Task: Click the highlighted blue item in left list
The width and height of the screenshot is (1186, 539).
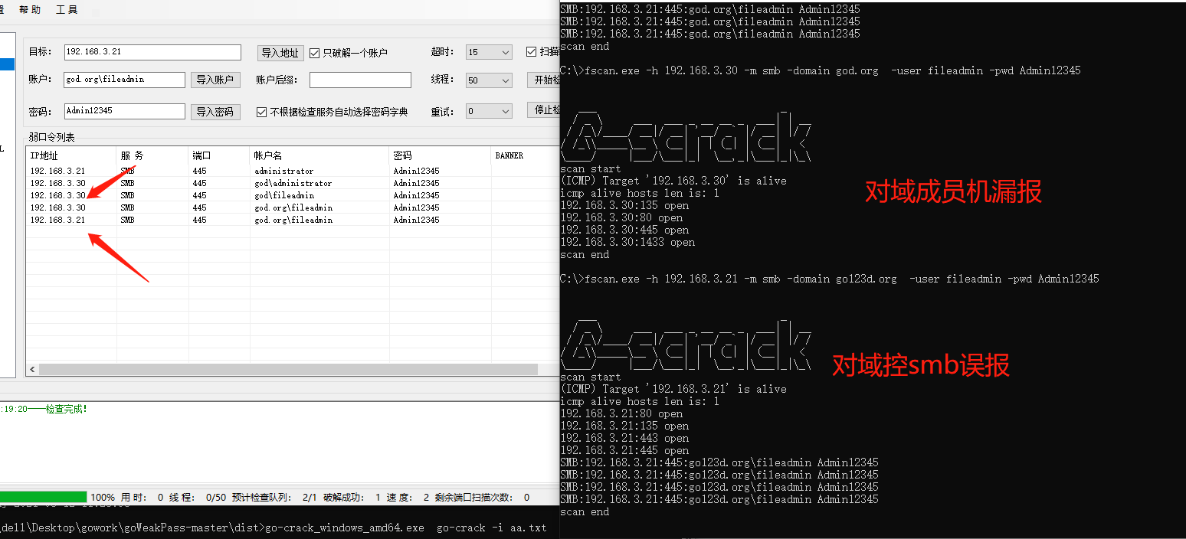Action: [7, 64]
